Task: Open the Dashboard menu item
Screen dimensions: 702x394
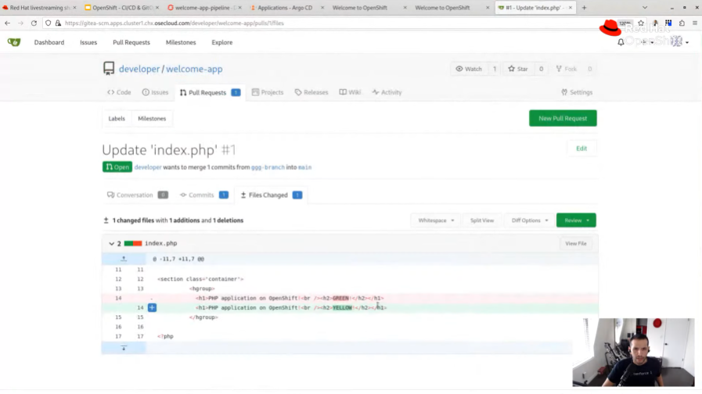Action: click(x=49, y=42)
